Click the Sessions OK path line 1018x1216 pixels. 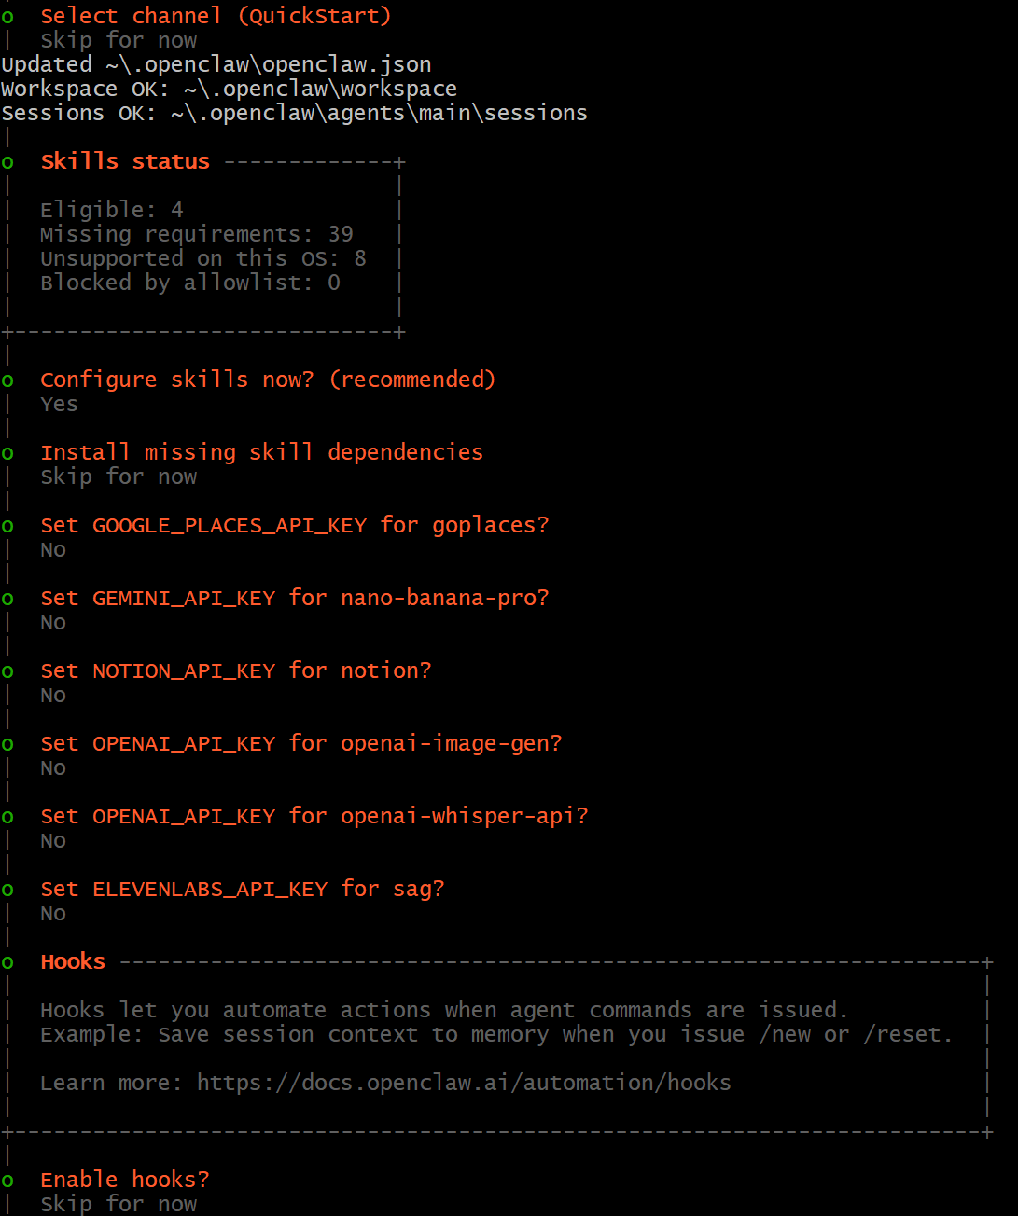pos(294,113)
